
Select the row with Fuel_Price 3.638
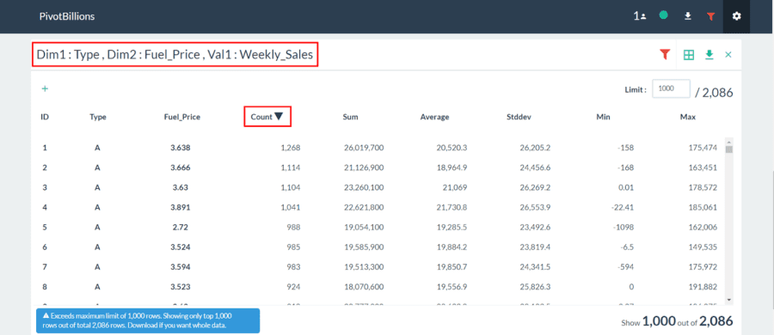pos(378,148)
